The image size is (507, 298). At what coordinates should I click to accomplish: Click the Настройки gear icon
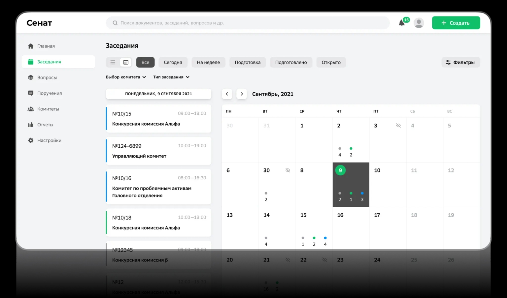click(x=31, y=140)
